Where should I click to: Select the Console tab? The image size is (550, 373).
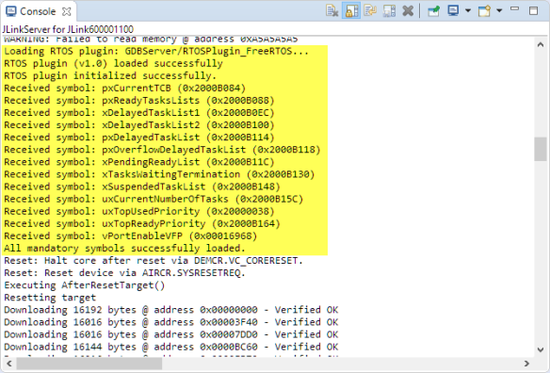click(38, 11)
